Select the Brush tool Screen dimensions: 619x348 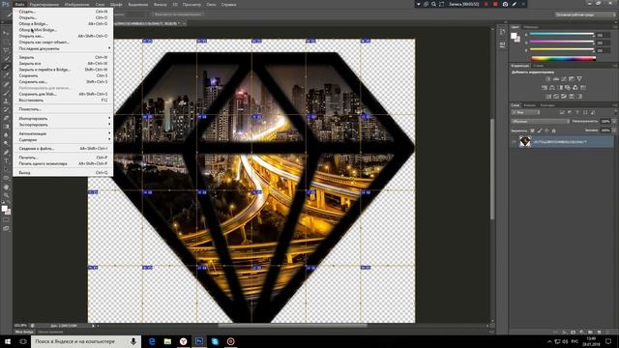tap(6, 93)
